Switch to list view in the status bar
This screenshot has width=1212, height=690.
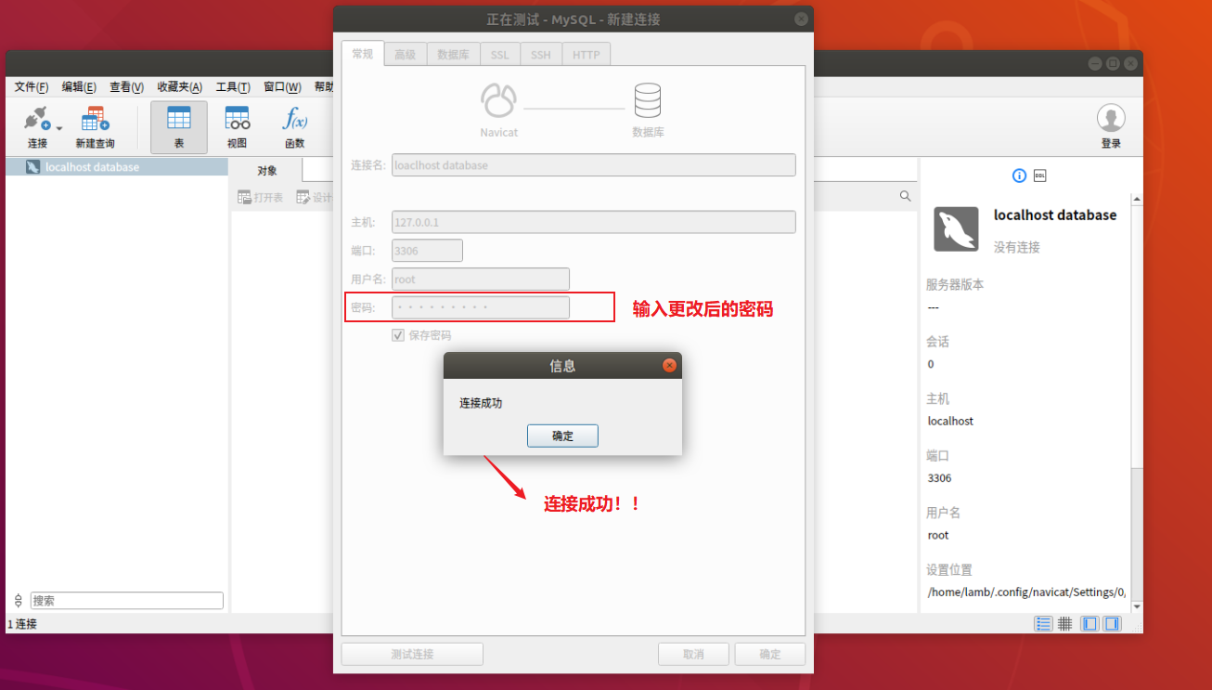[1043, 624]
